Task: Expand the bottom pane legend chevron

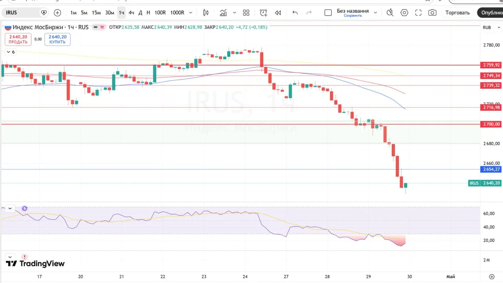Action: [9, 257]
